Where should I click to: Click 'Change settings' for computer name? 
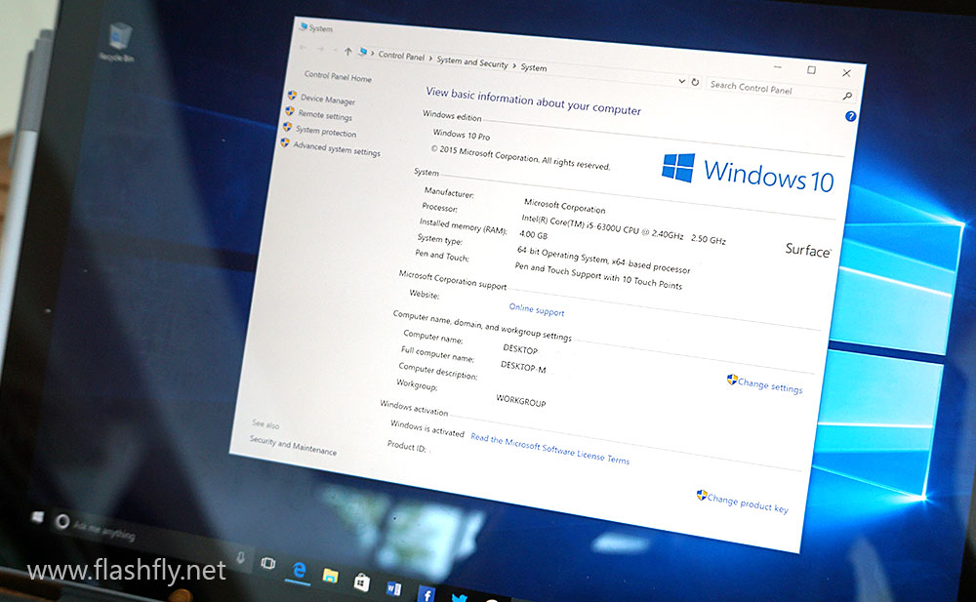[x=769, y=385]
